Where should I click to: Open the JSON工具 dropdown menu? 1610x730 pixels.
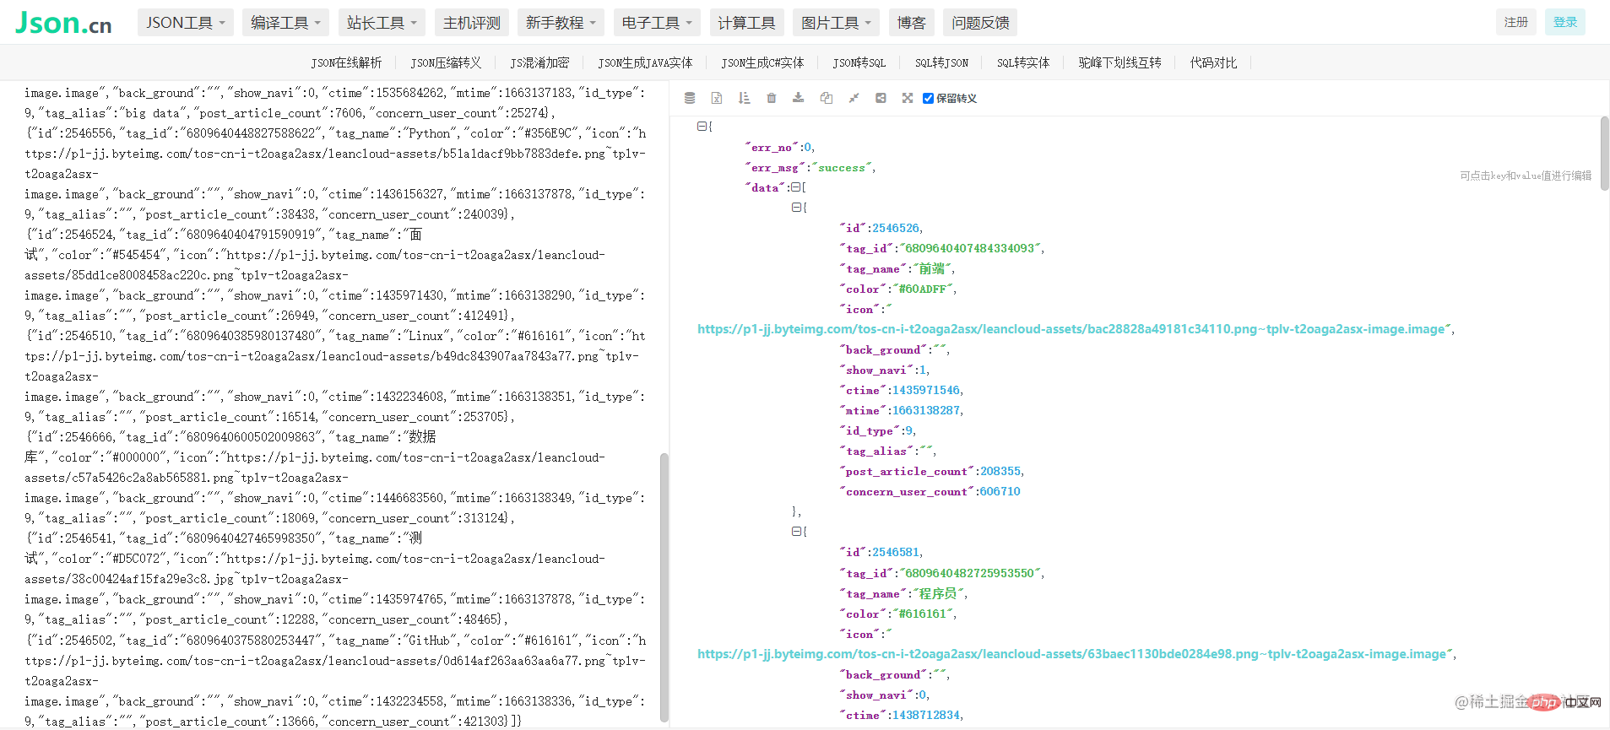[x=186, y=23]
